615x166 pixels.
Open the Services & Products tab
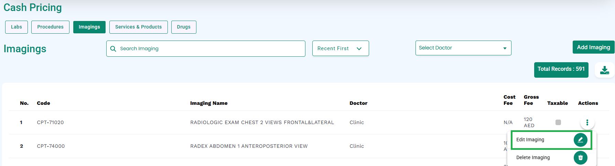pyautogui.click(x=139, y=27)
